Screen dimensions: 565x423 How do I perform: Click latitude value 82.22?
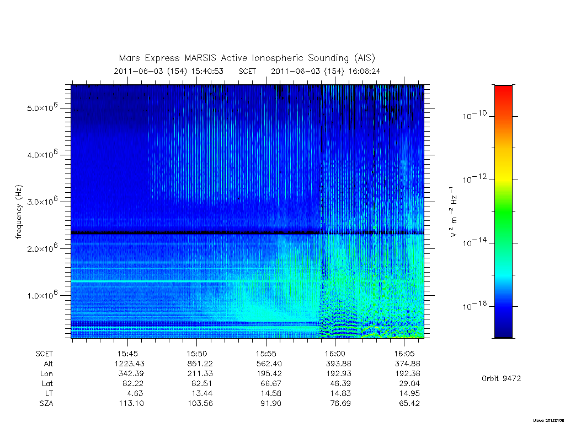click(132, 383)
